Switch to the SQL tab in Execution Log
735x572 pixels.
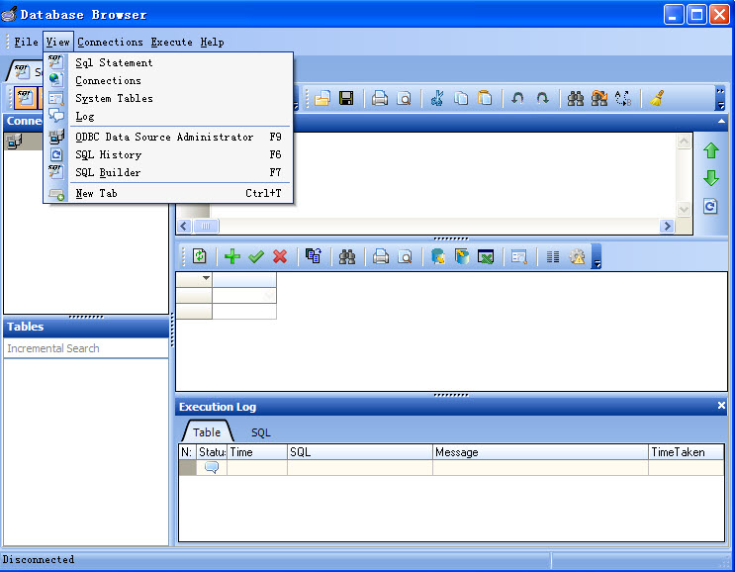tap(260, 432)
